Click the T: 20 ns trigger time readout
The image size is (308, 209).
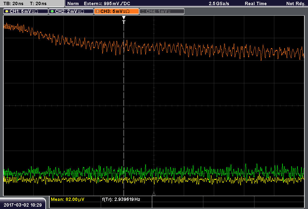pyautogui.click(x=38, y=4)
